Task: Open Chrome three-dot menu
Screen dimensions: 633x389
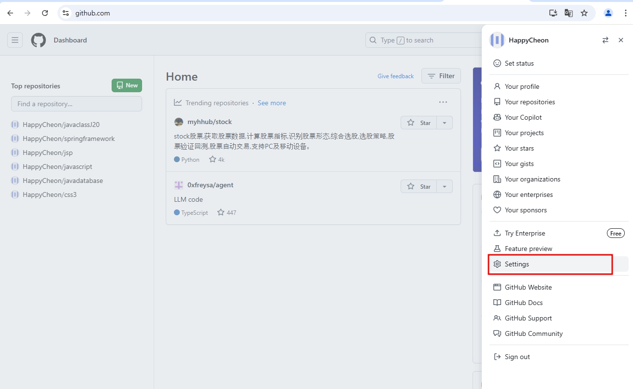Action: point(625,13)
